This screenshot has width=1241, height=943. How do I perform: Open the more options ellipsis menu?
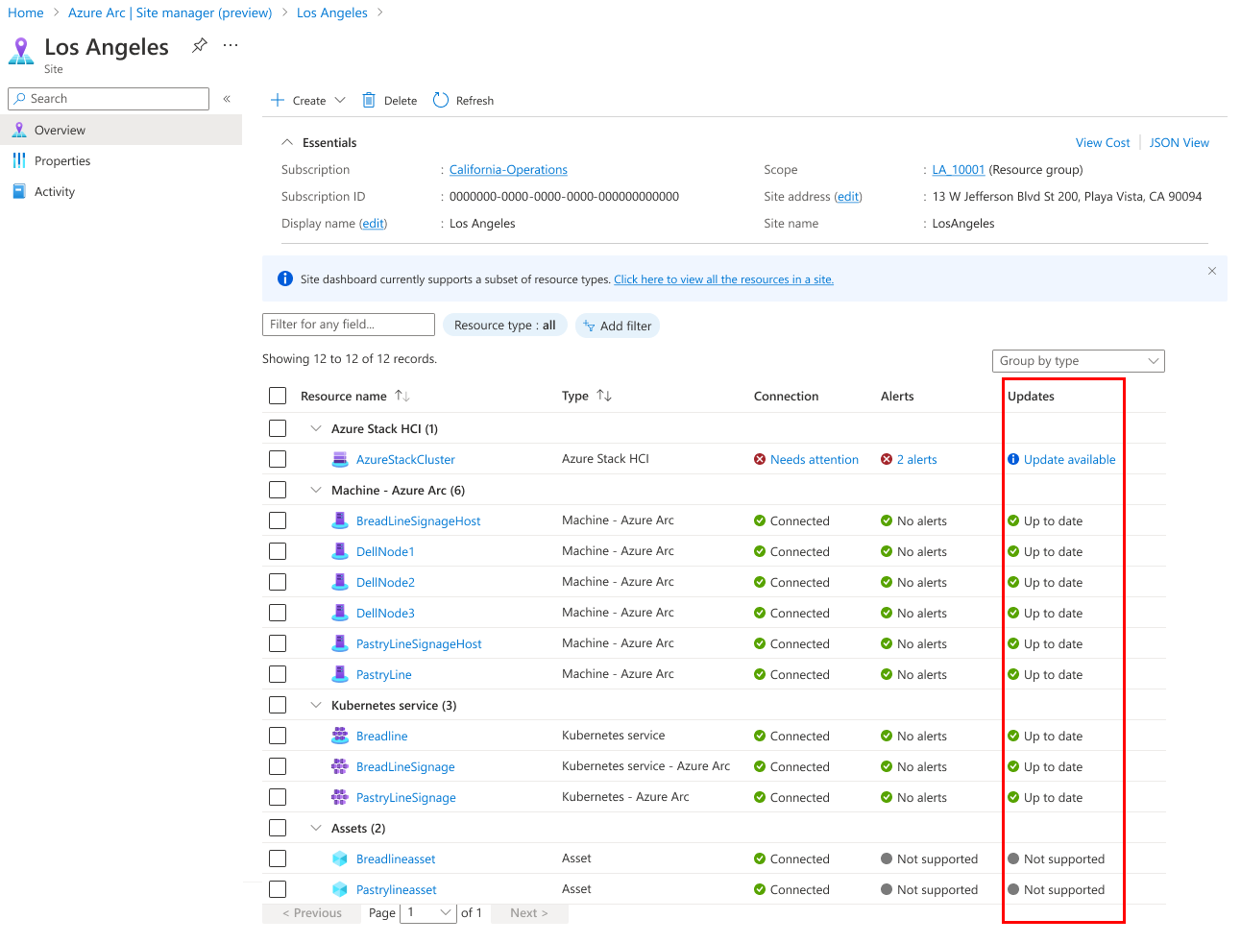[231, 45]
